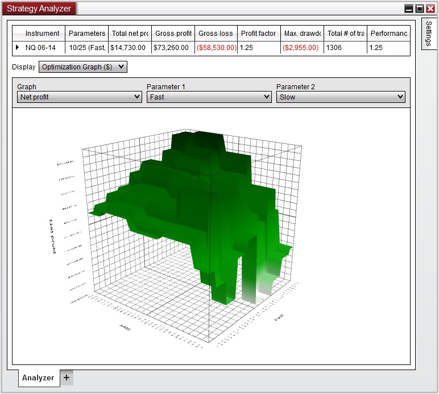The image size is (439, 394).
Task: Minimize the Strategy Analyzer window
Action: tap(409, 9)
